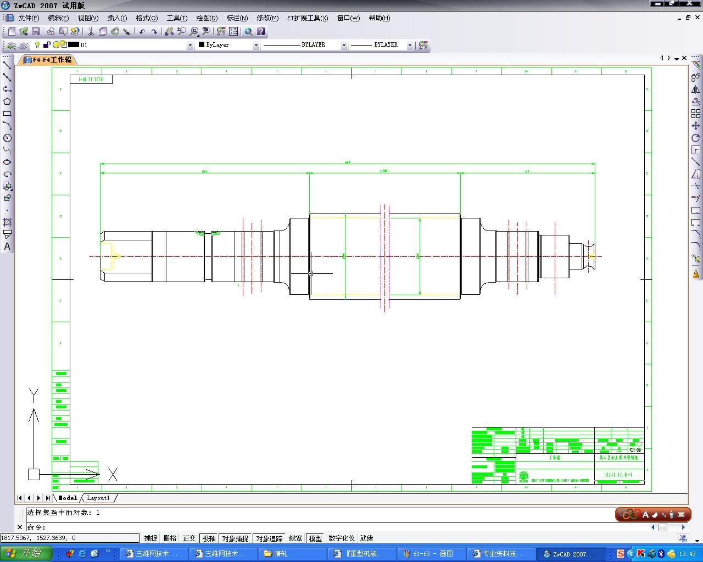703x562 pixels.
Task: Open the 文件(F) File menu
Action: click(29, 18)
